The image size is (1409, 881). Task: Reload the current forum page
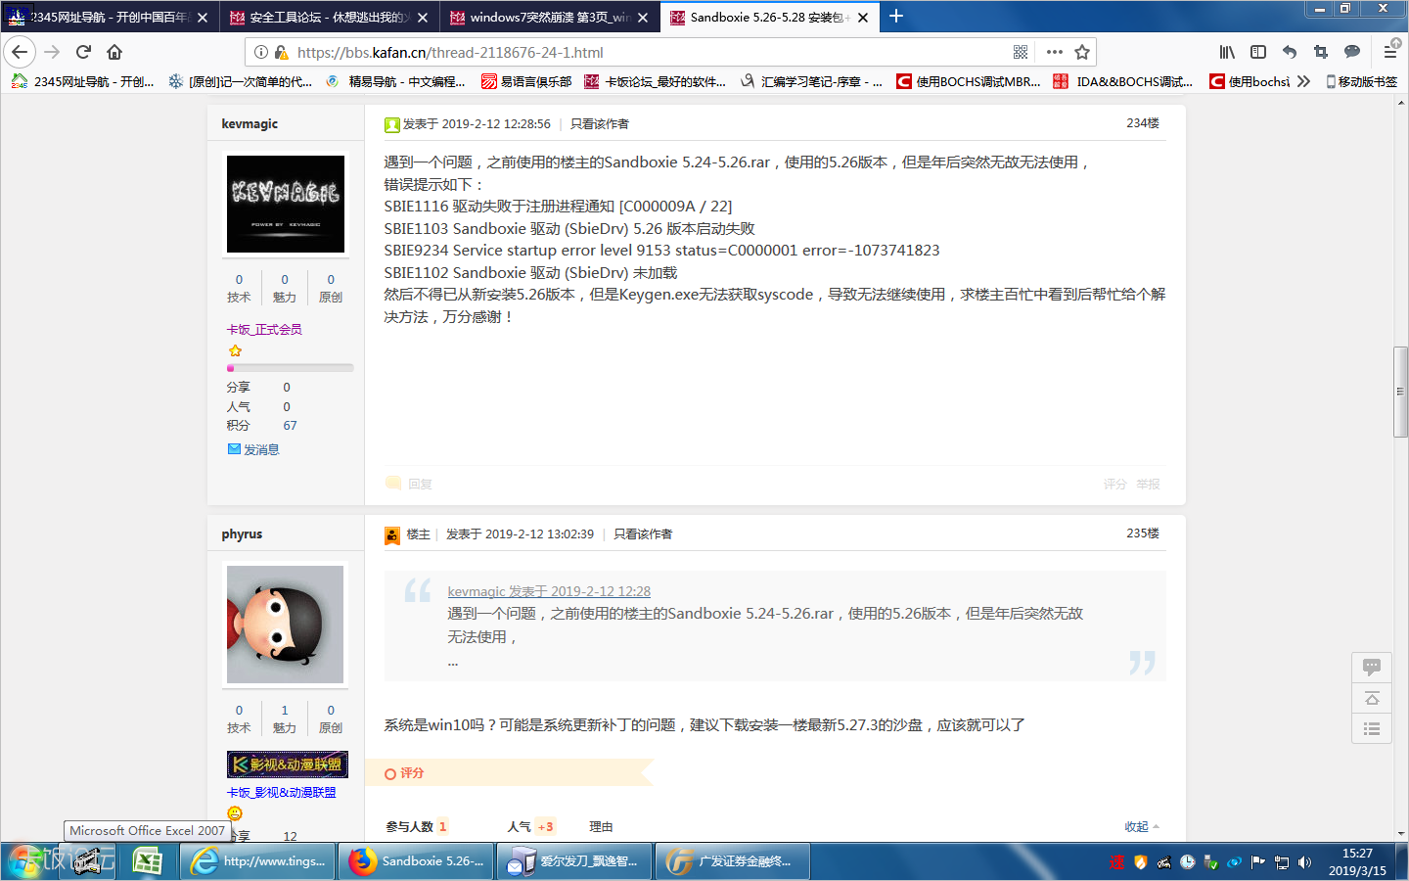point(83,52)
